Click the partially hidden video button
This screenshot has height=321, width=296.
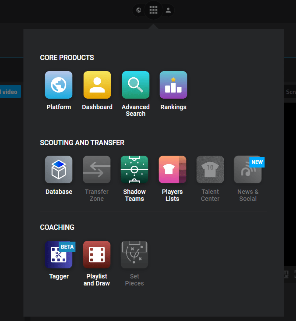point(10,92)
